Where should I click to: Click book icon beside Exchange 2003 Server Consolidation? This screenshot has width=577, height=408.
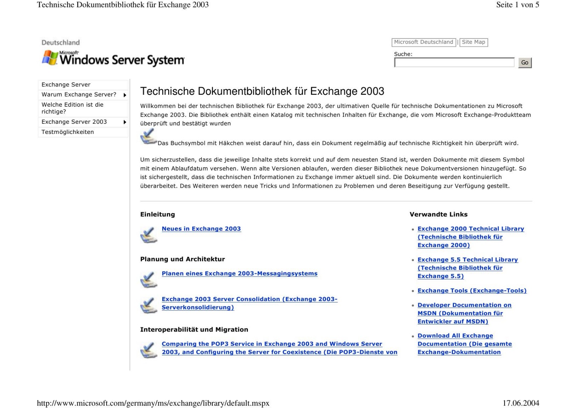(x=149, y=305)
